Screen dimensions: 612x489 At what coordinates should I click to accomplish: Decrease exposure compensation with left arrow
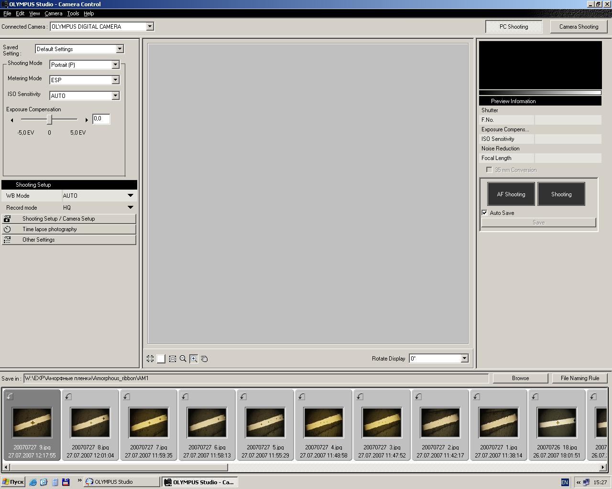coord(12,120)
